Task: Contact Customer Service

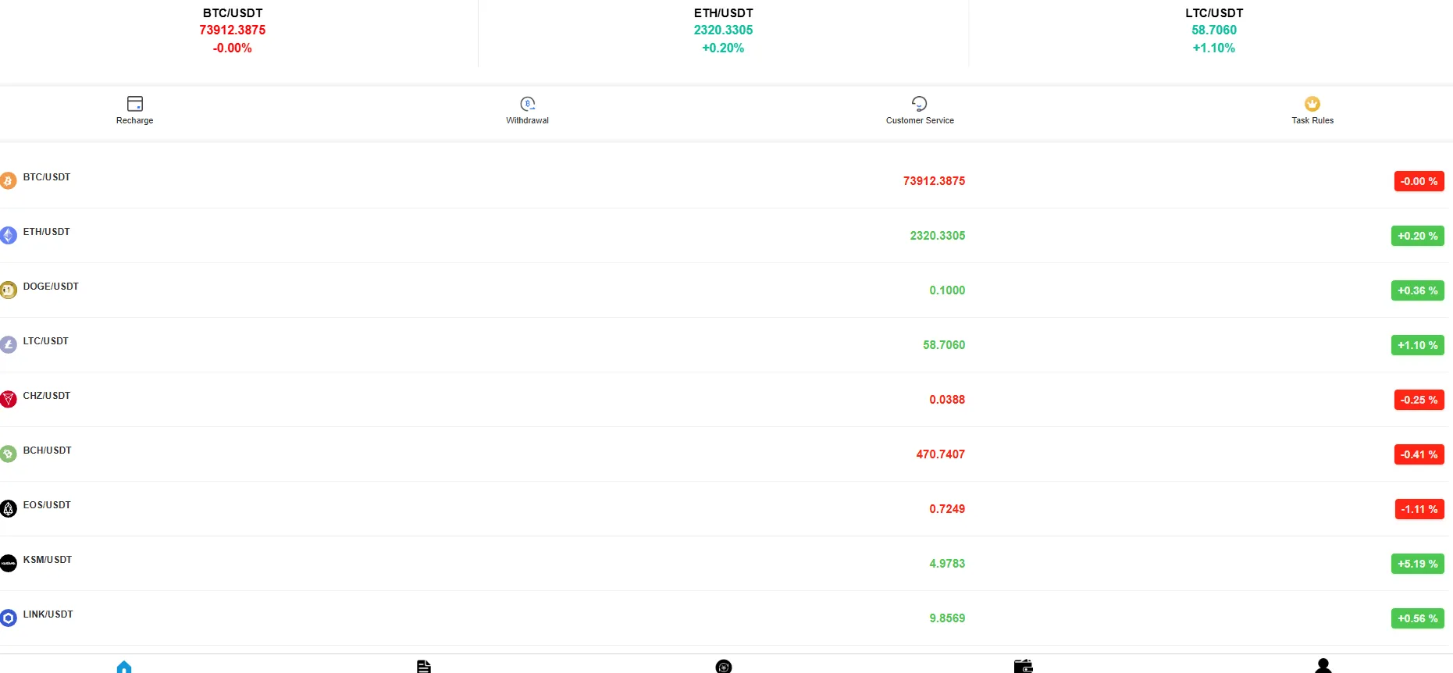Action: pyautogui.click(x=920, y=109)
